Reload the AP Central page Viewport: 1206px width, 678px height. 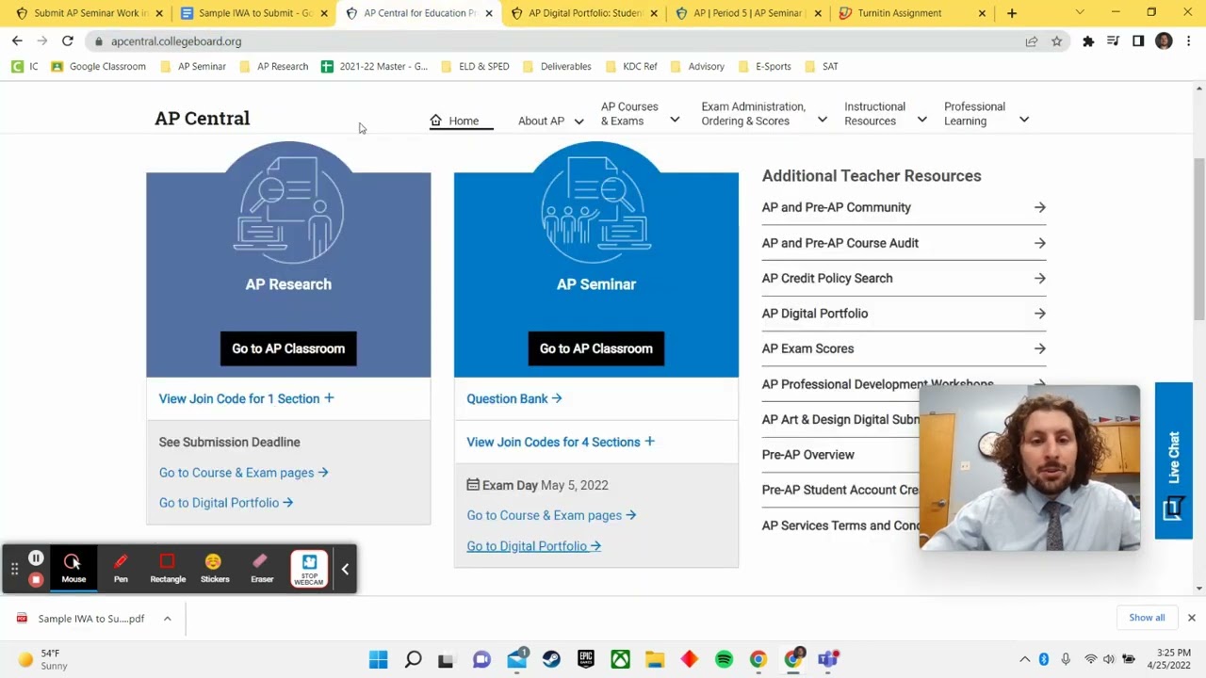click(68, 41)
